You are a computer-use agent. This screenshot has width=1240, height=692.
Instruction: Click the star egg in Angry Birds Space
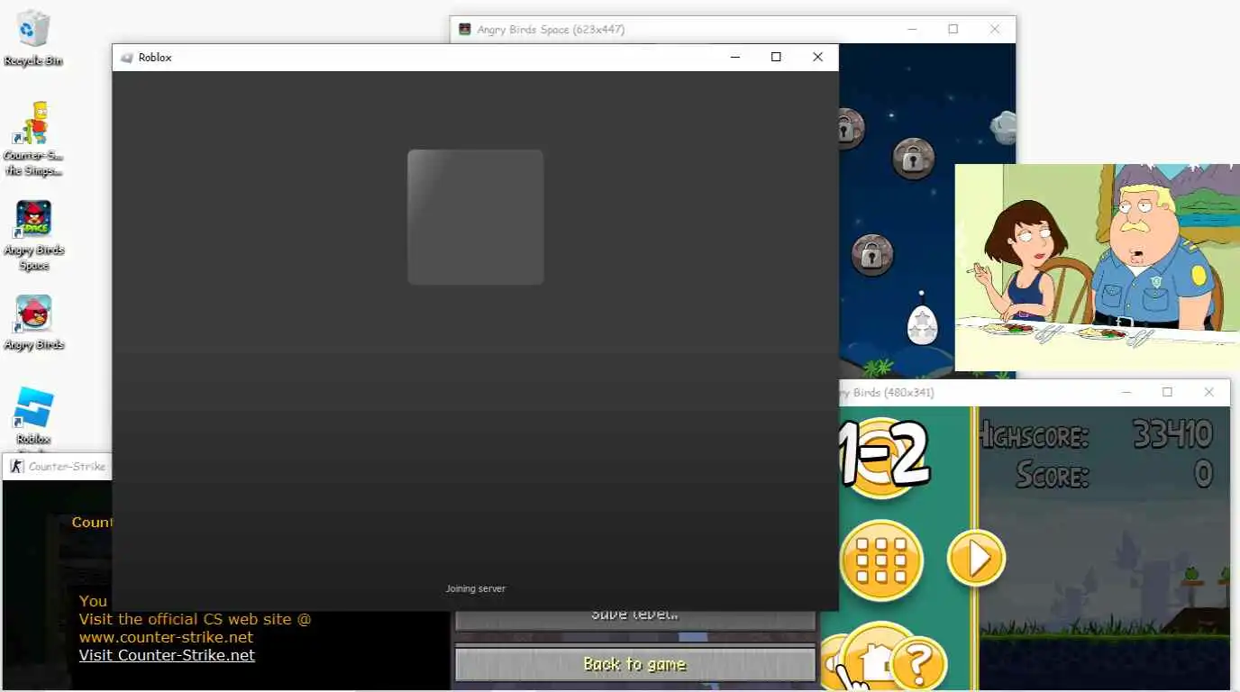click(x=921, y=324)
